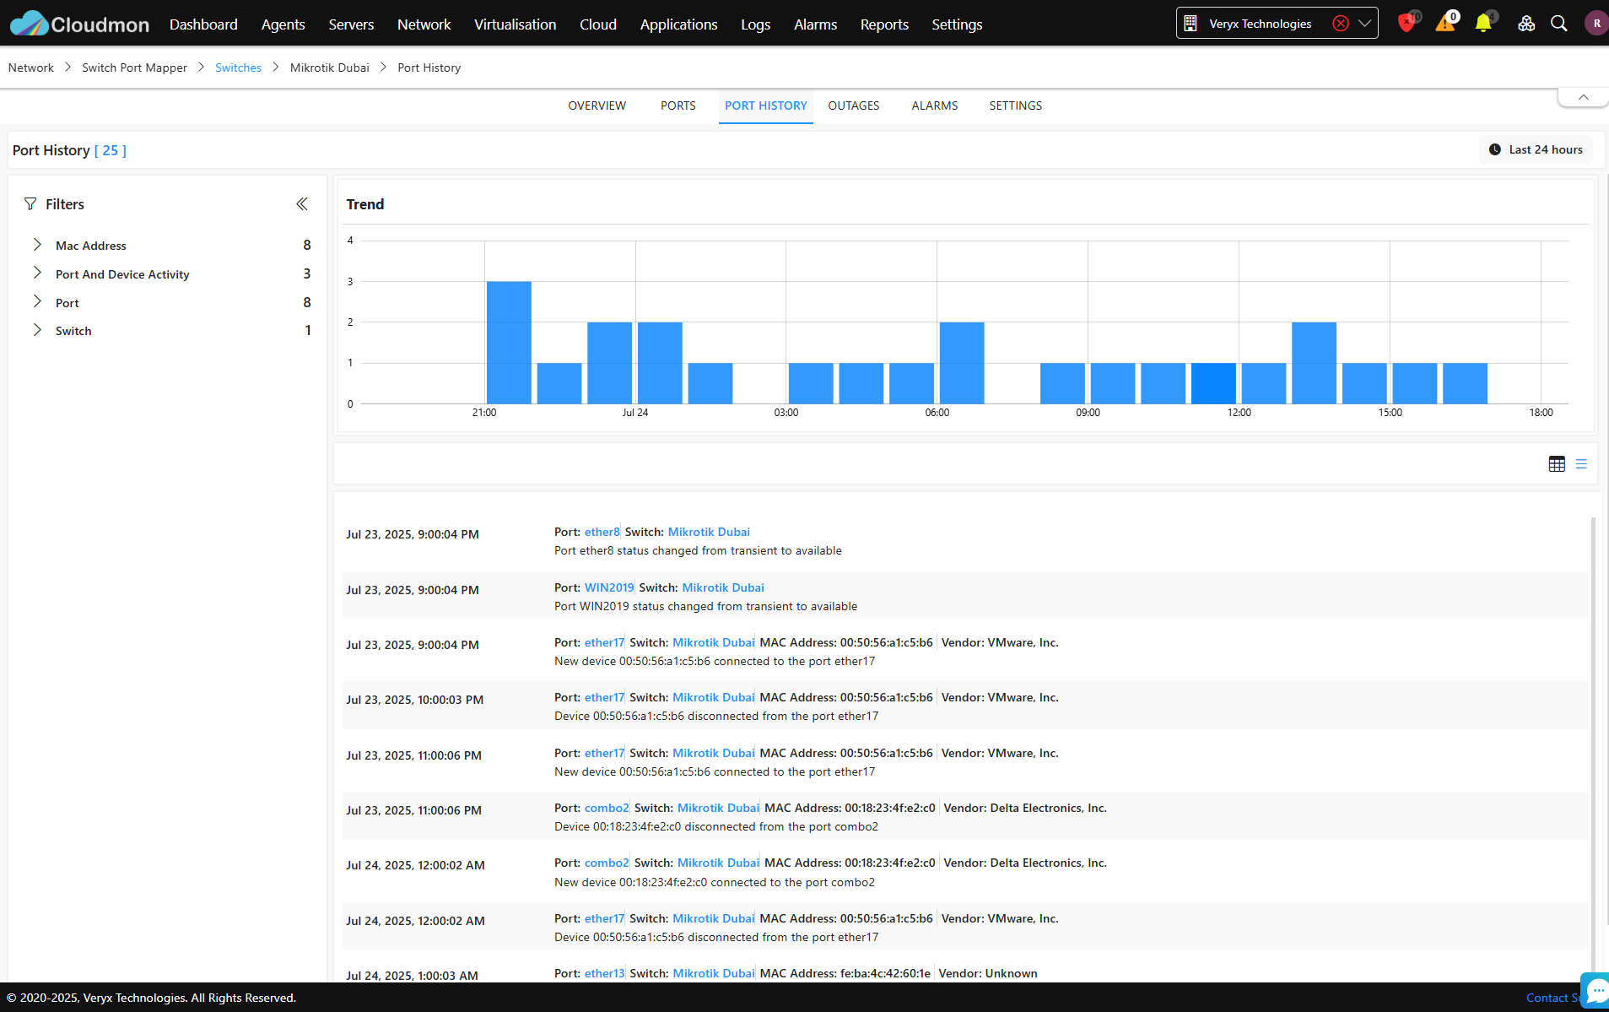
Task: Click the 06:00 trend bar with value 2
Action: point(962,363)
